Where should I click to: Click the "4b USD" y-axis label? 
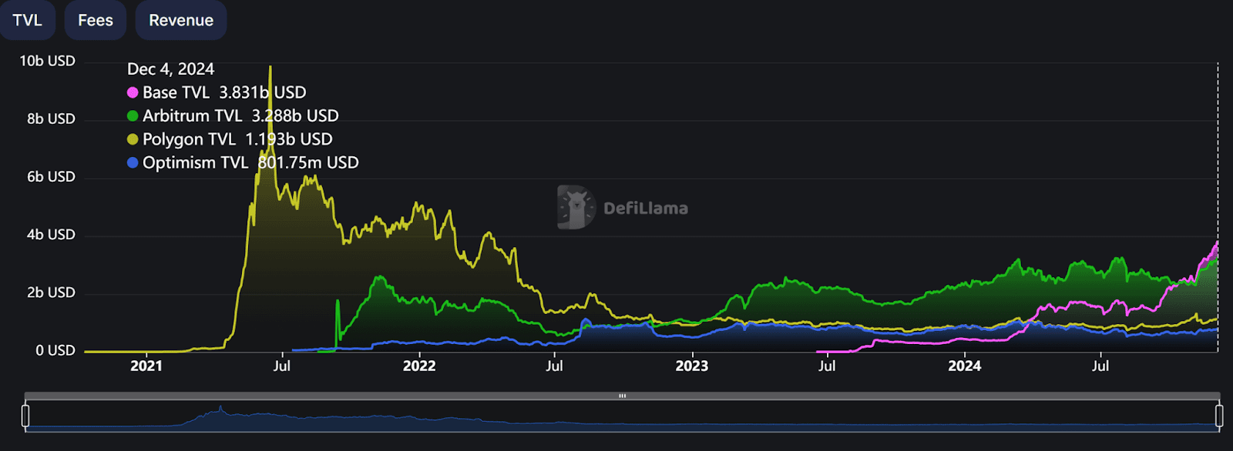(x=51, y=235)
